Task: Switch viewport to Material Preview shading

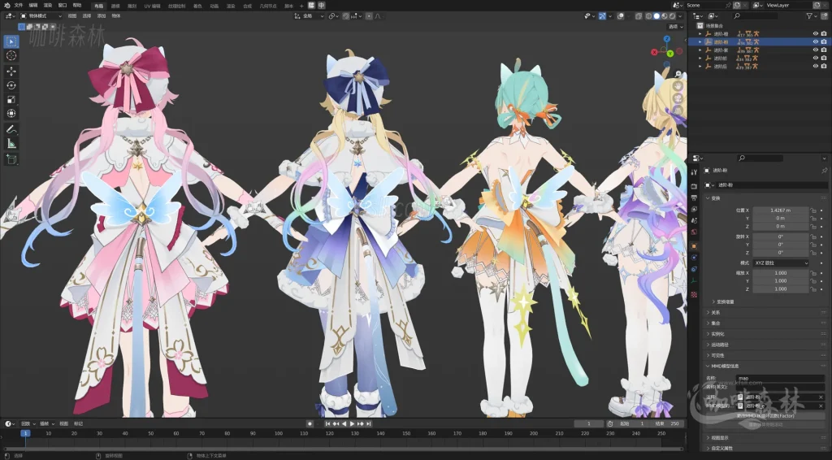Action: pos(665,16)
